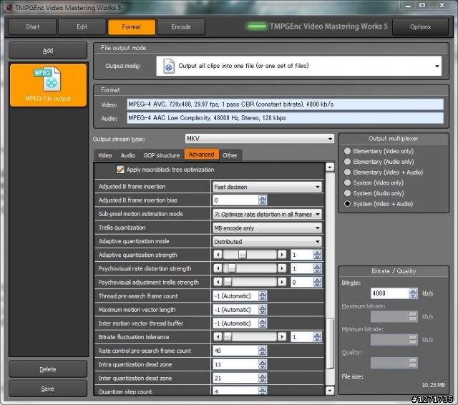Adjust Maximum motion vector length spinner
The height and width of the screenshot is (405, 458).
[263, 310]
